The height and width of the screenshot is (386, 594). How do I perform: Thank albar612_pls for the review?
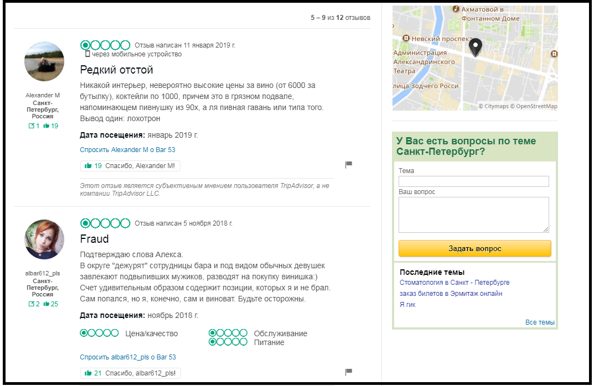[131, 373]
